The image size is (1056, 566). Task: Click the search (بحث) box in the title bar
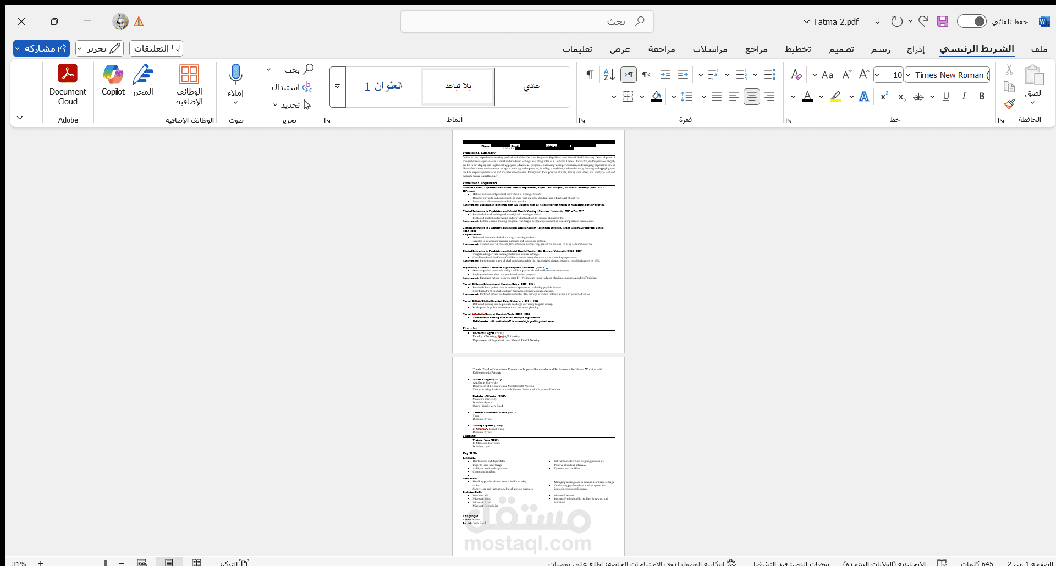click(x=527, y=21)
